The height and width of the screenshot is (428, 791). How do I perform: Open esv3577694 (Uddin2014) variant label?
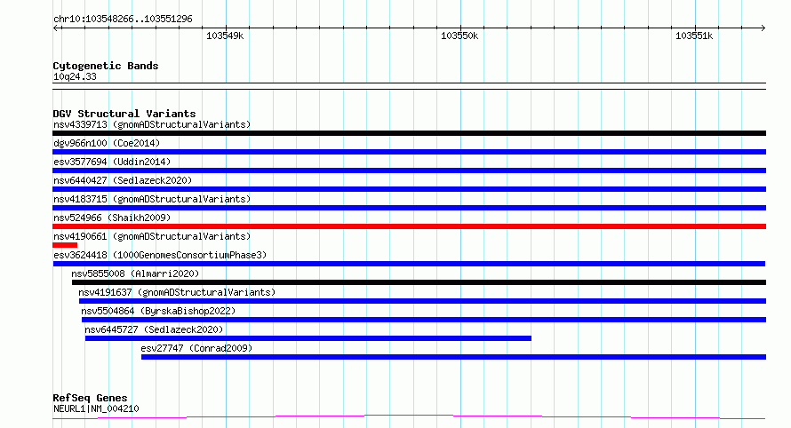[112, 162]
